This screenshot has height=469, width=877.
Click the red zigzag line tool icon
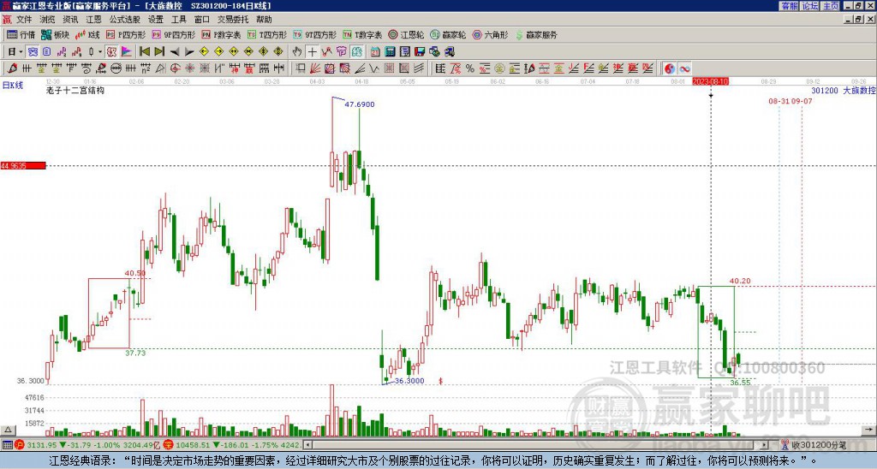[x=326, y=52]
